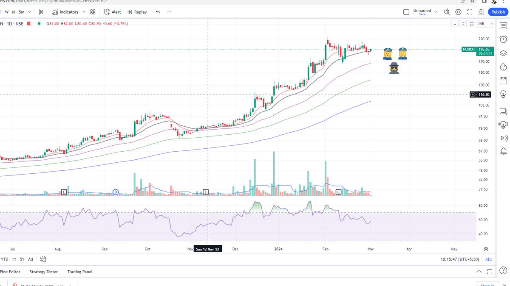Toggle the maximize pane arrows near INR

click(x=463, y=24)
